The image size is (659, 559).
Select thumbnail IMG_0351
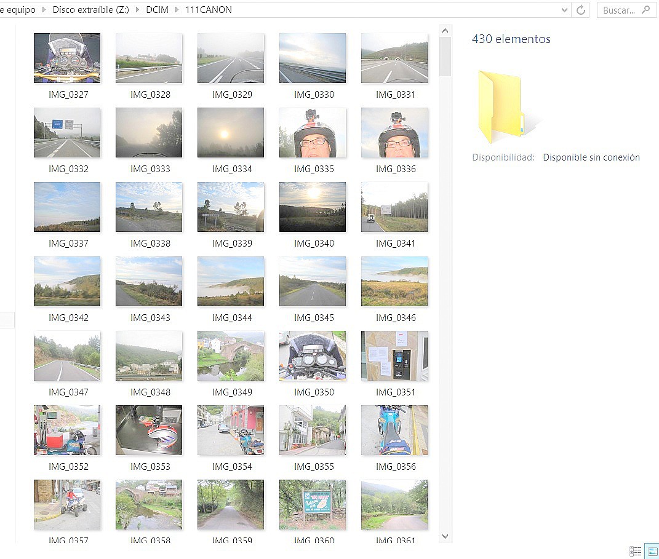pyautogui.click(x=394, y=355)
